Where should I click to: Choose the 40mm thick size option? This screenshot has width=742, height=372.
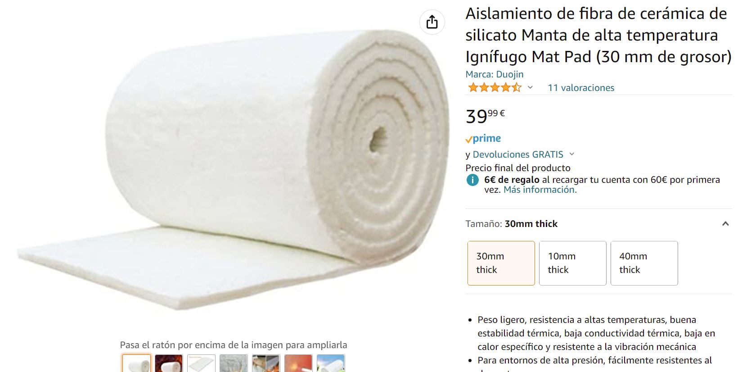pyautogui.click(x=644, y=263)
